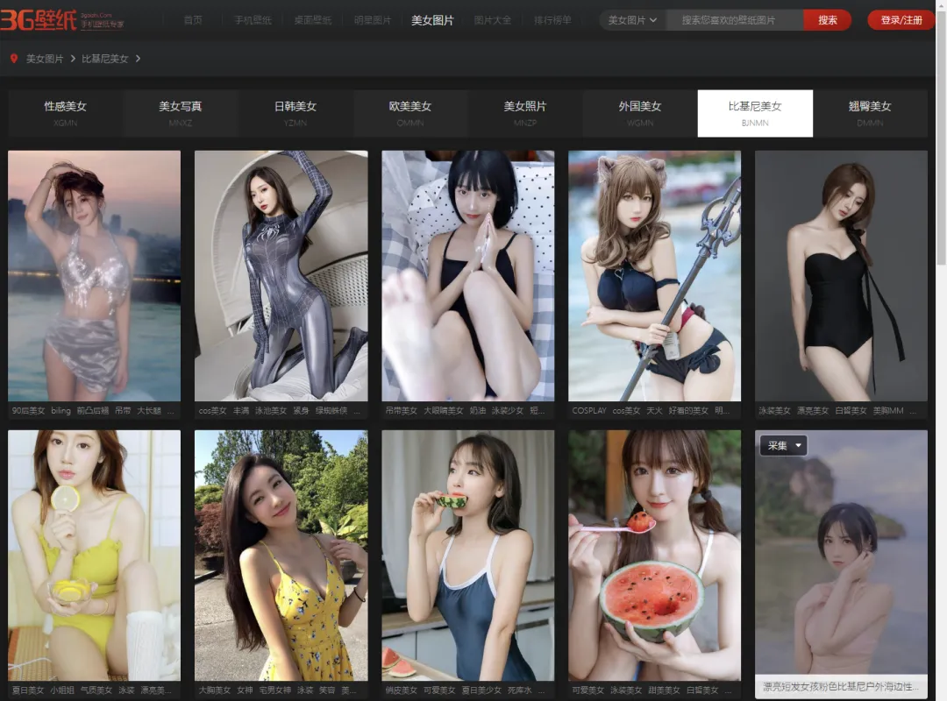Click the chevron after 比基尼美女 breadcrumb
The image size is (947, 701).
click(139, 59)
